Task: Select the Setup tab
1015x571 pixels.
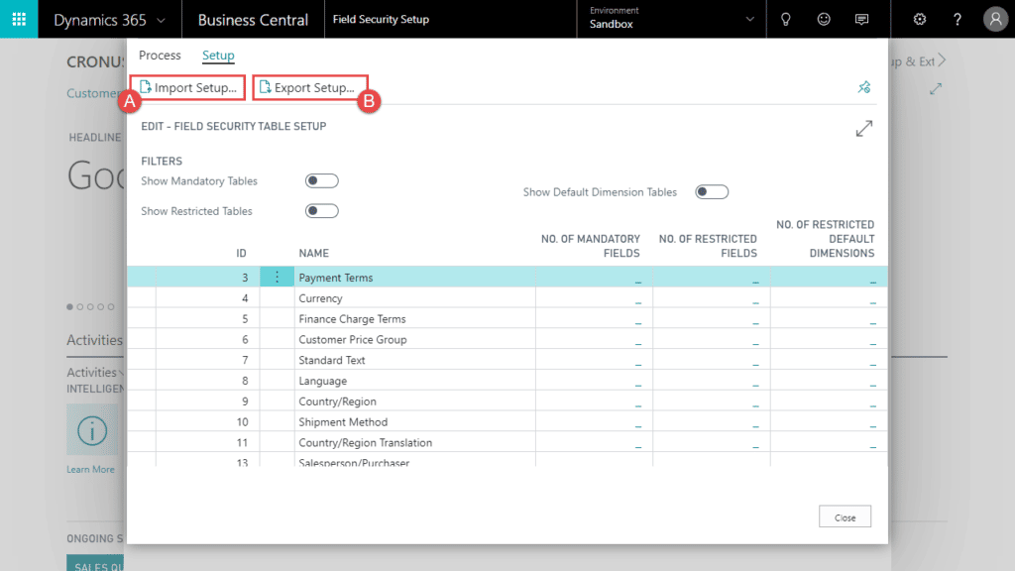Action: [218, 56]
